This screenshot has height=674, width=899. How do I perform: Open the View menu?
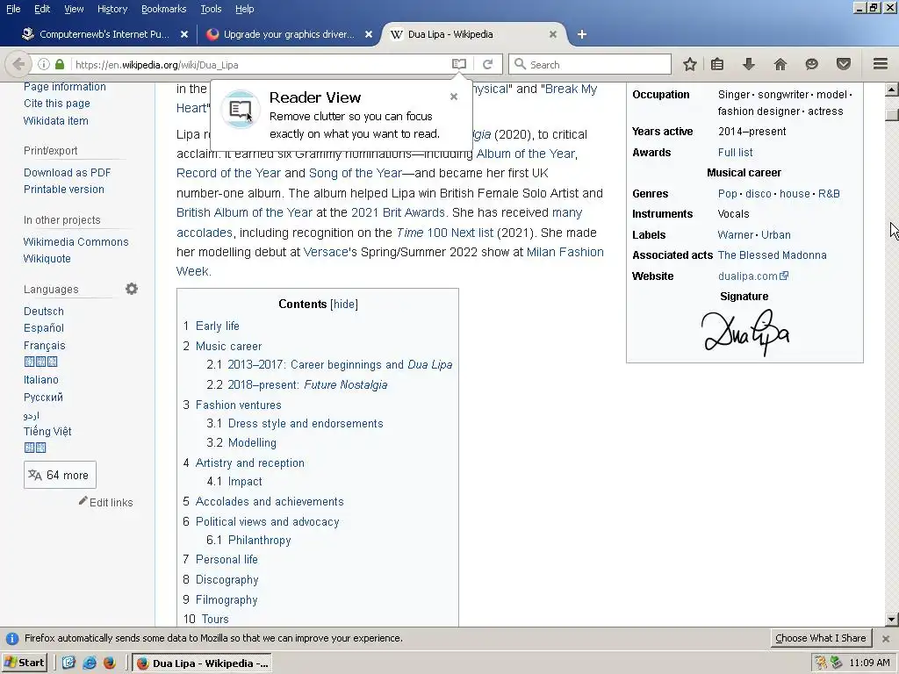pos(74,9)
